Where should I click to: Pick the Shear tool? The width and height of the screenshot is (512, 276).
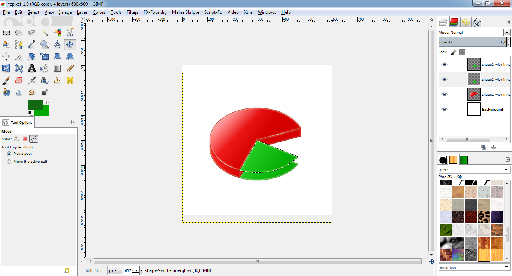tap(57, 56)
